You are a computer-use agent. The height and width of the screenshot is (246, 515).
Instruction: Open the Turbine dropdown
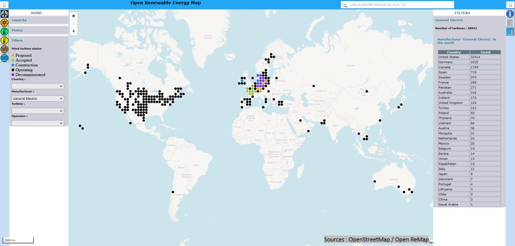38,111
